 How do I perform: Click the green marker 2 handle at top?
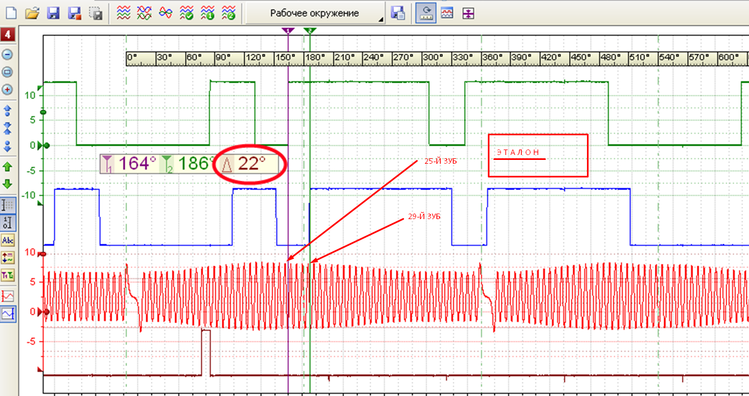click(310, 31)
